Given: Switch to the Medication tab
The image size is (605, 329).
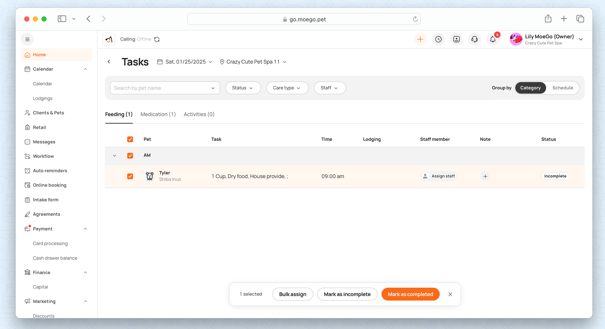Looking at the screenshot, I should click(x=158, y=114).
